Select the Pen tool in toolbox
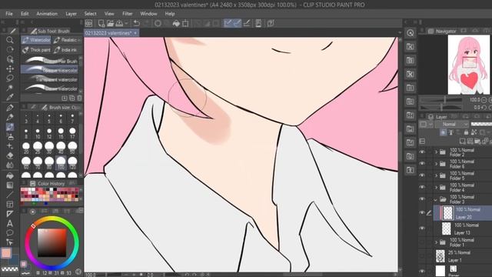492x277 pixels. [x=10, y=108]
